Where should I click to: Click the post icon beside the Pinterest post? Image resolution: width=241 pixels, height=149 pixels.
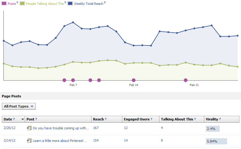pyautogui.click(x=29, y=141)
